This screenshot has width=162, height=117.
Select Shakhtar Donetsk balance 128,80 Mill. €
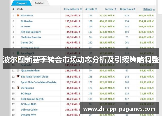(x=146, y=37)
